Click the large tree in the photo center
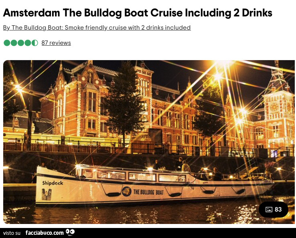Screen dimensions: 296x238 click(125, 104)
